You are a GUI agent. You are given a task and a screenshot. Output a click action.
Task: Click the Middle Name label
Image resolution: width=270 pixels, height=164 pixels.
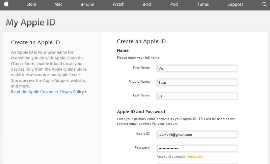click(139, 81)
